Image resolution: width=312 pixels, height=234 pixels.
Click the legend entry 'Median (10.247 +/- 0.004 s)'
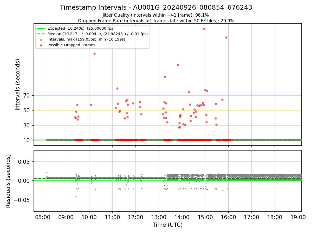click(97, 34)
